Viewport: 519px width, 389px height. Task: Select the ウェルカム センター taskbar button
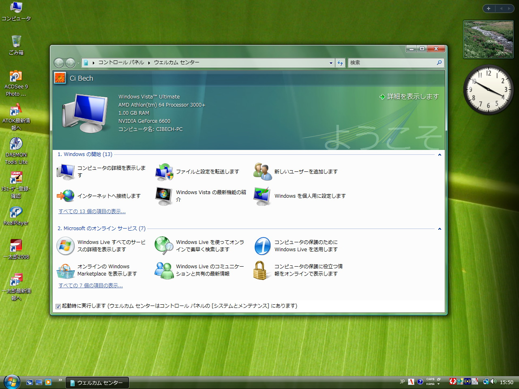pyautogui.click(x=97, y=383)
